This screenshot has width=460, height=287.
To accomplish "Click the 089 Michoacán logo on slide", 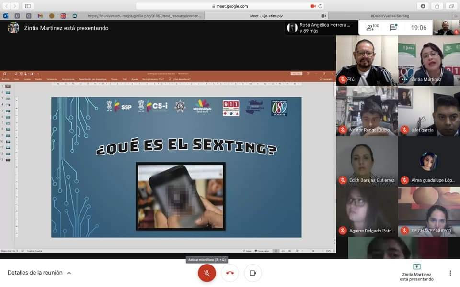I will click(279, 108).
